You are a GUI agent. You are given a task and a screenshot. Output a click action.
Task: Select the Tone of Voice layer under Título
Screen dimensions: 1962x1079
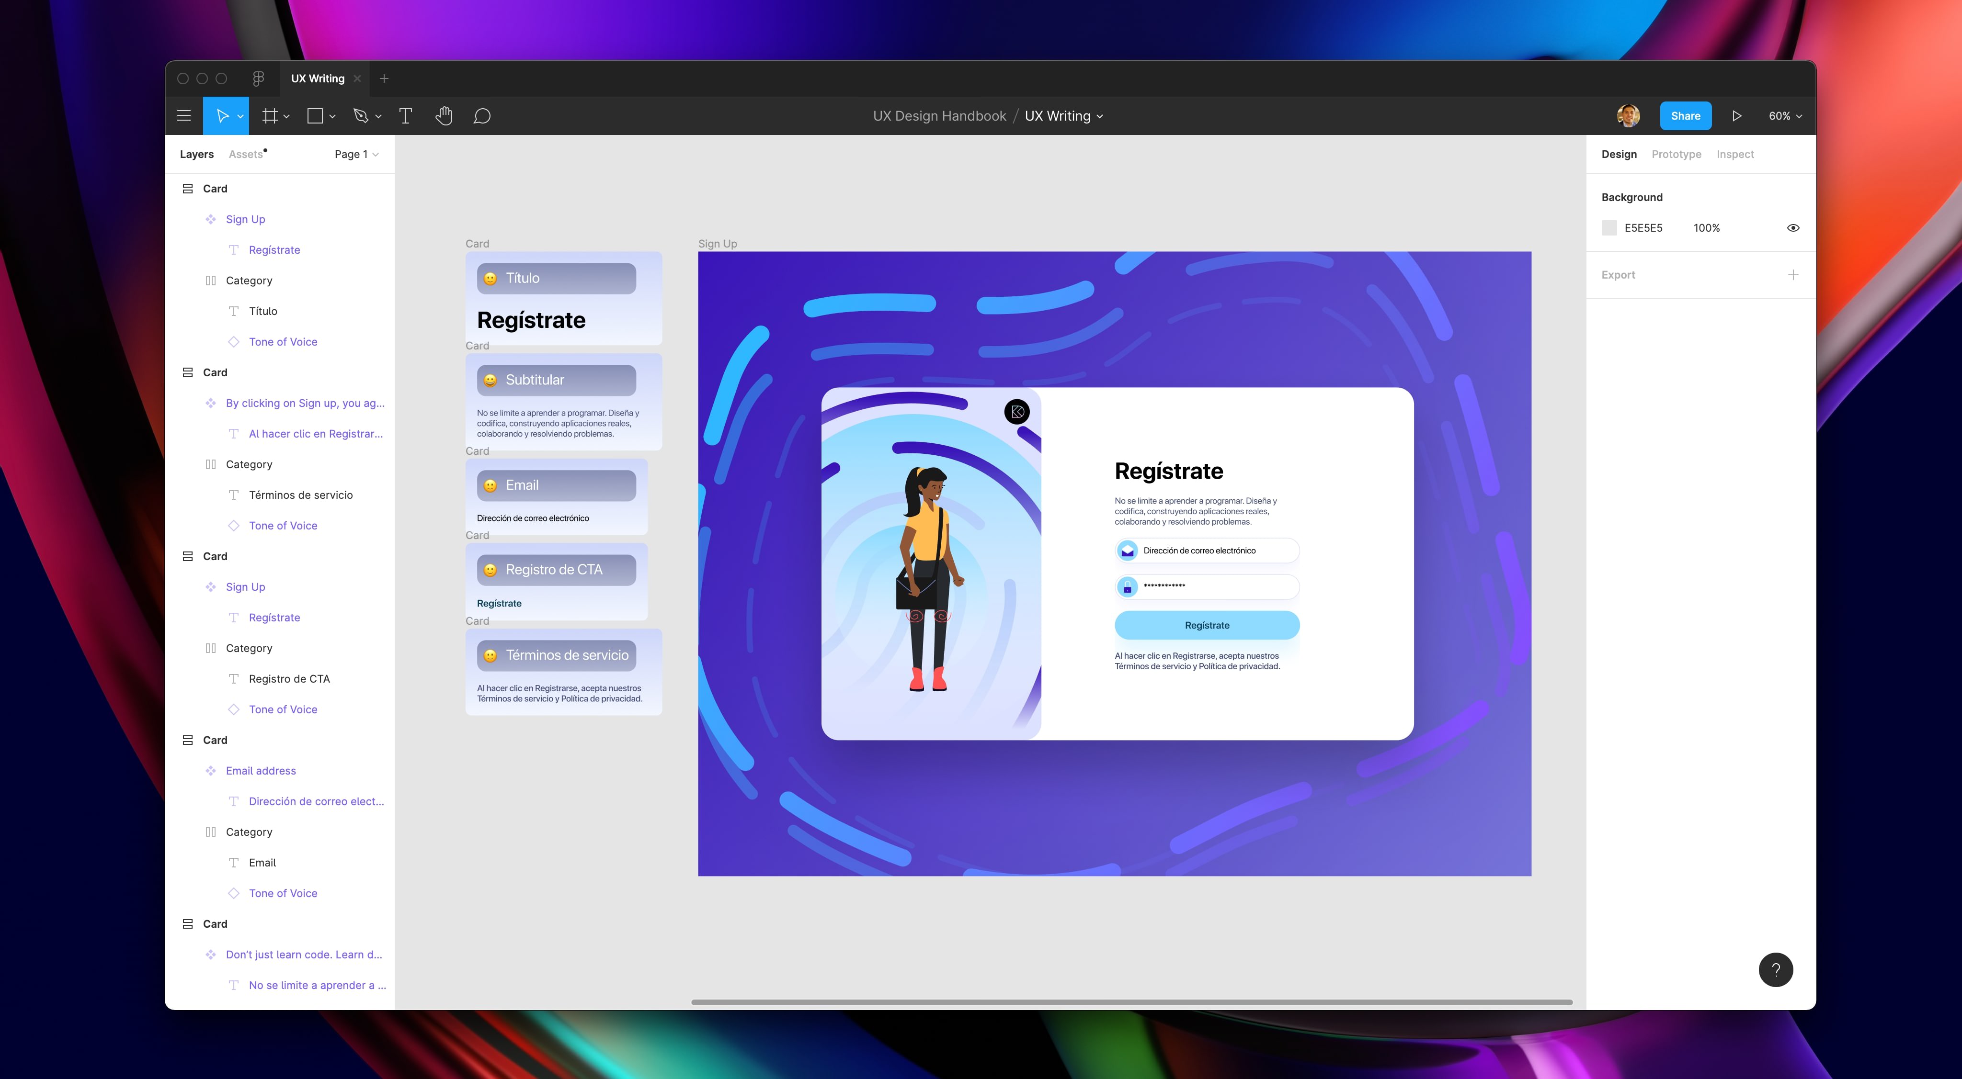[283, 342]
